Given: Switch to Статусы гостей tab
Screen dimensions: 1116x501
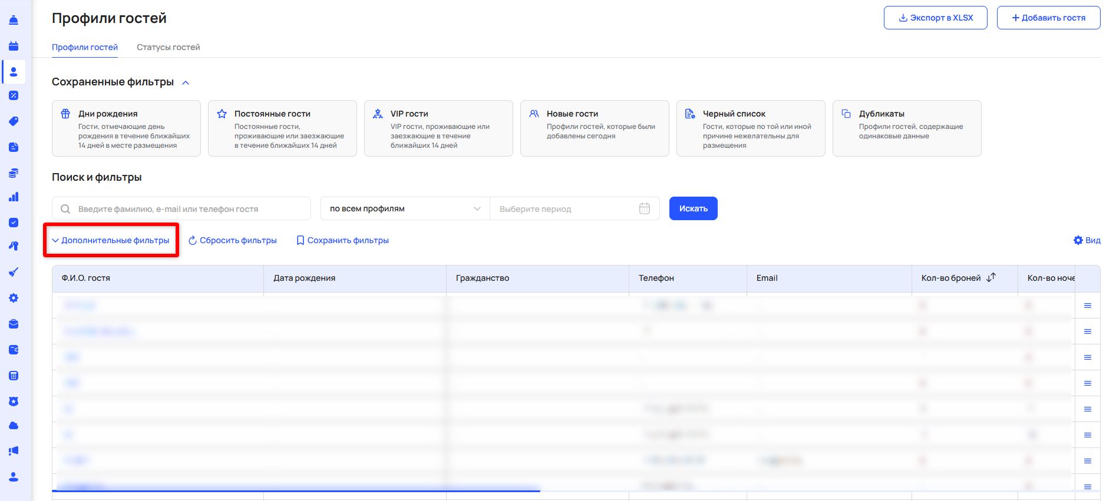Looking at the screenshot, I should (168, 47).
